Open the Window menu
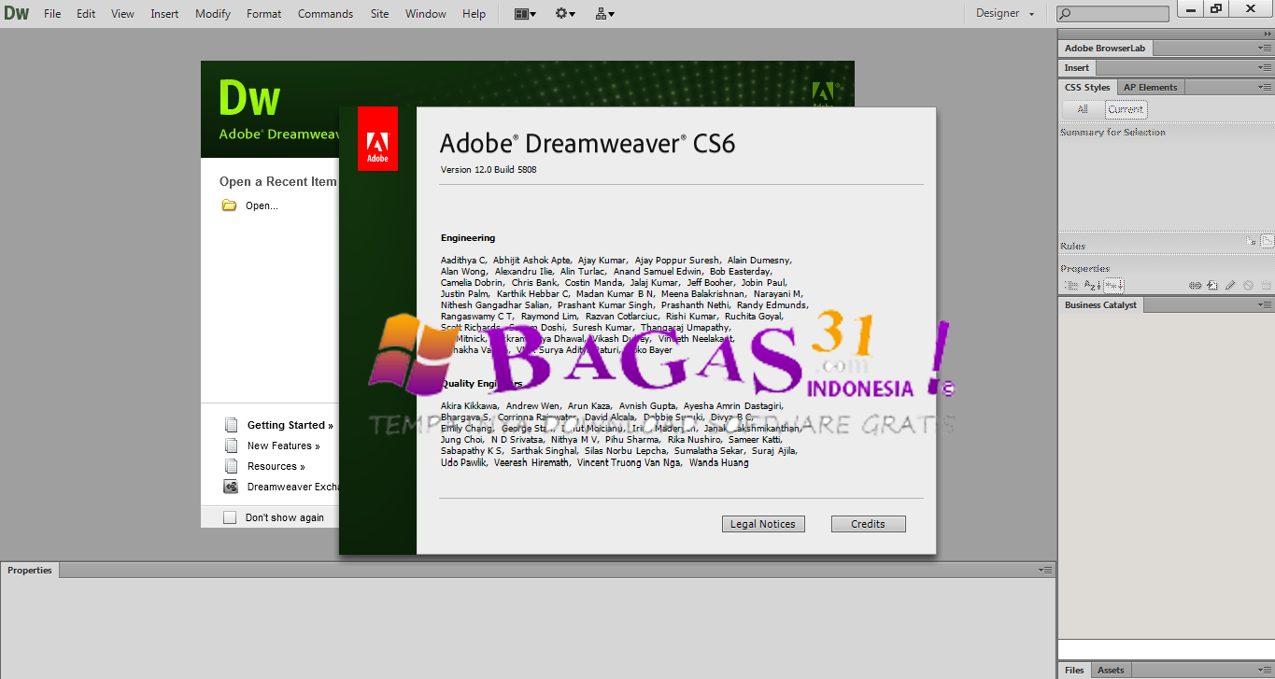This screenshot has height=679, width=1275. [x=426, y=14]
